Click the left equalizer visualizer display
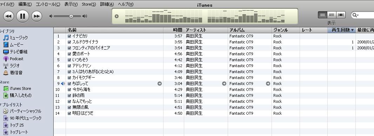Viewport: 374px width, 136px height. [163, 16]
